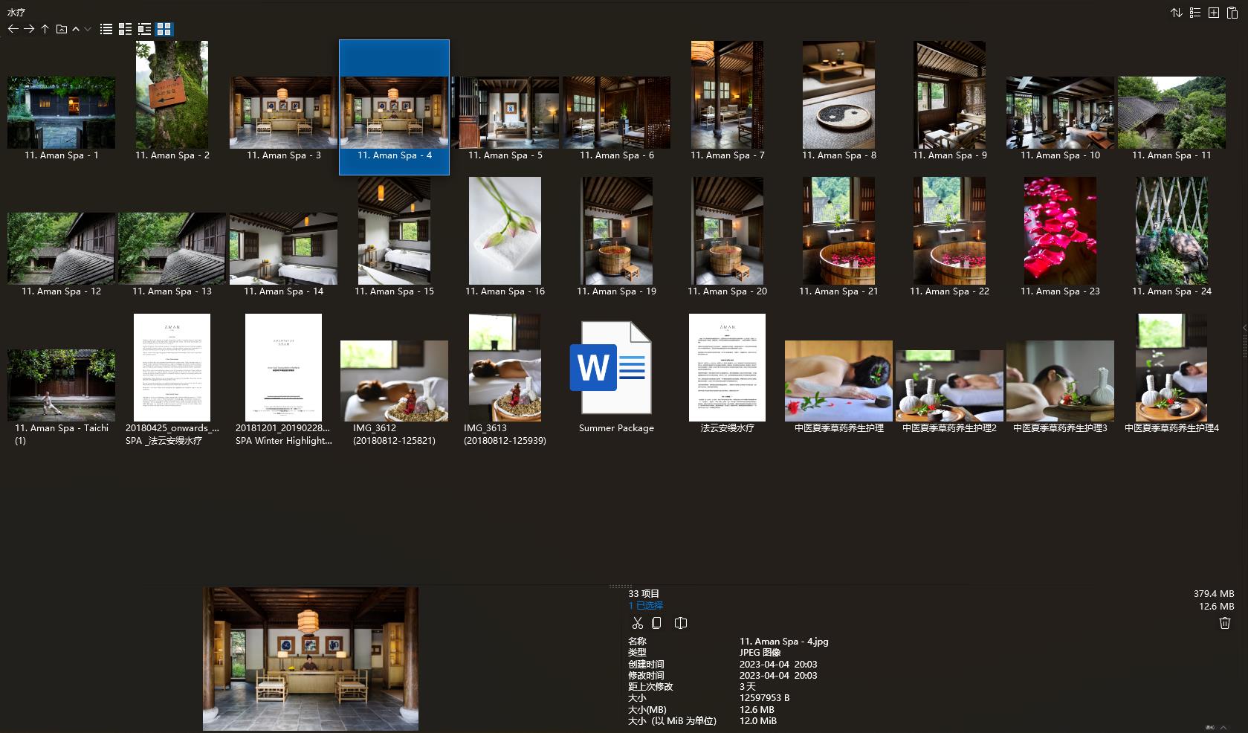This screenshot has height=733, width=1248.
Task: Click the '1 已选择' selection count link
Action: [646, 606]
